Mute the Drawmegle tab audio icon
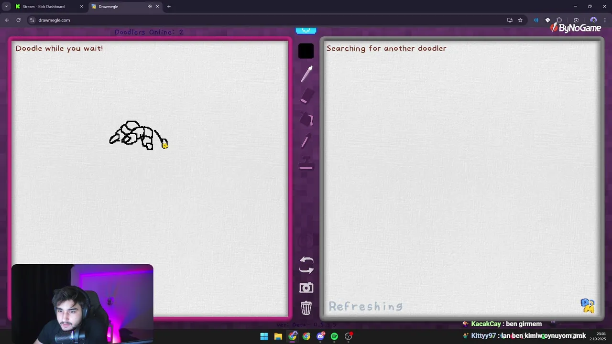The image size is (612, 344). click(x=150, y=7)
